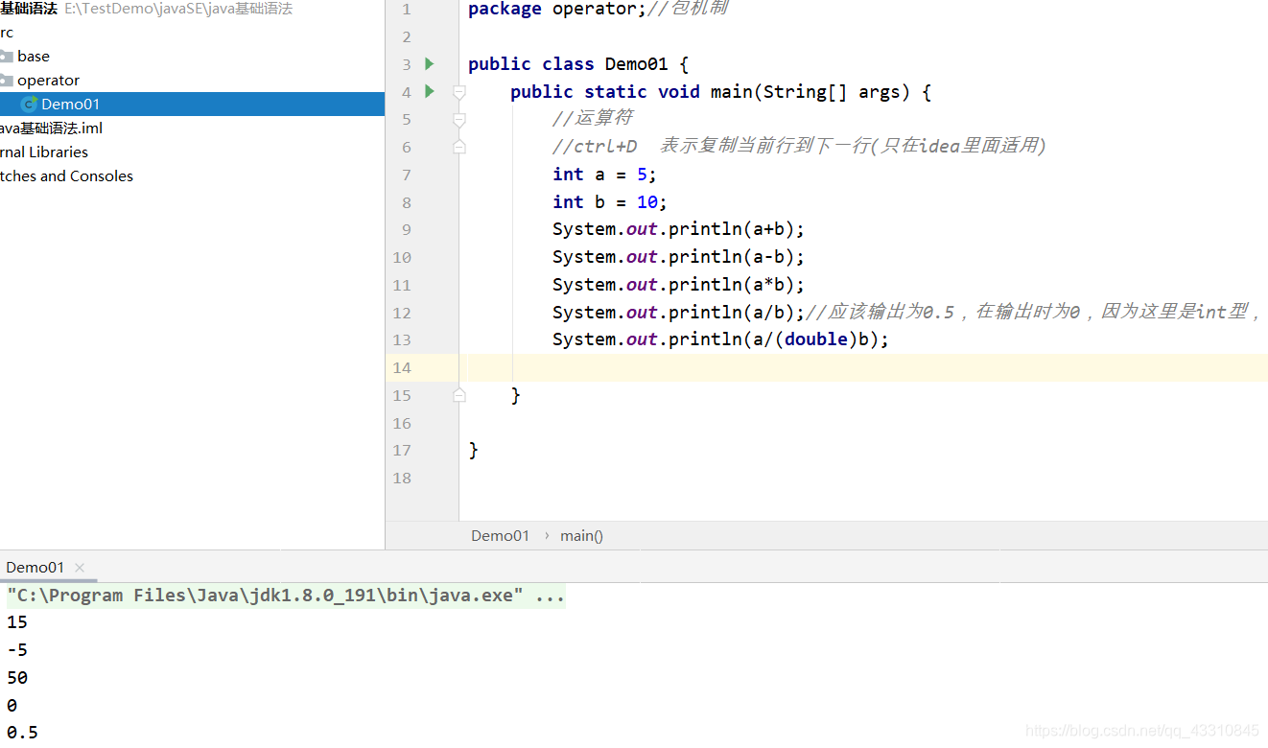Open the operator package folder
Viewport: 1268px width, 748px height.
(48, 81)
